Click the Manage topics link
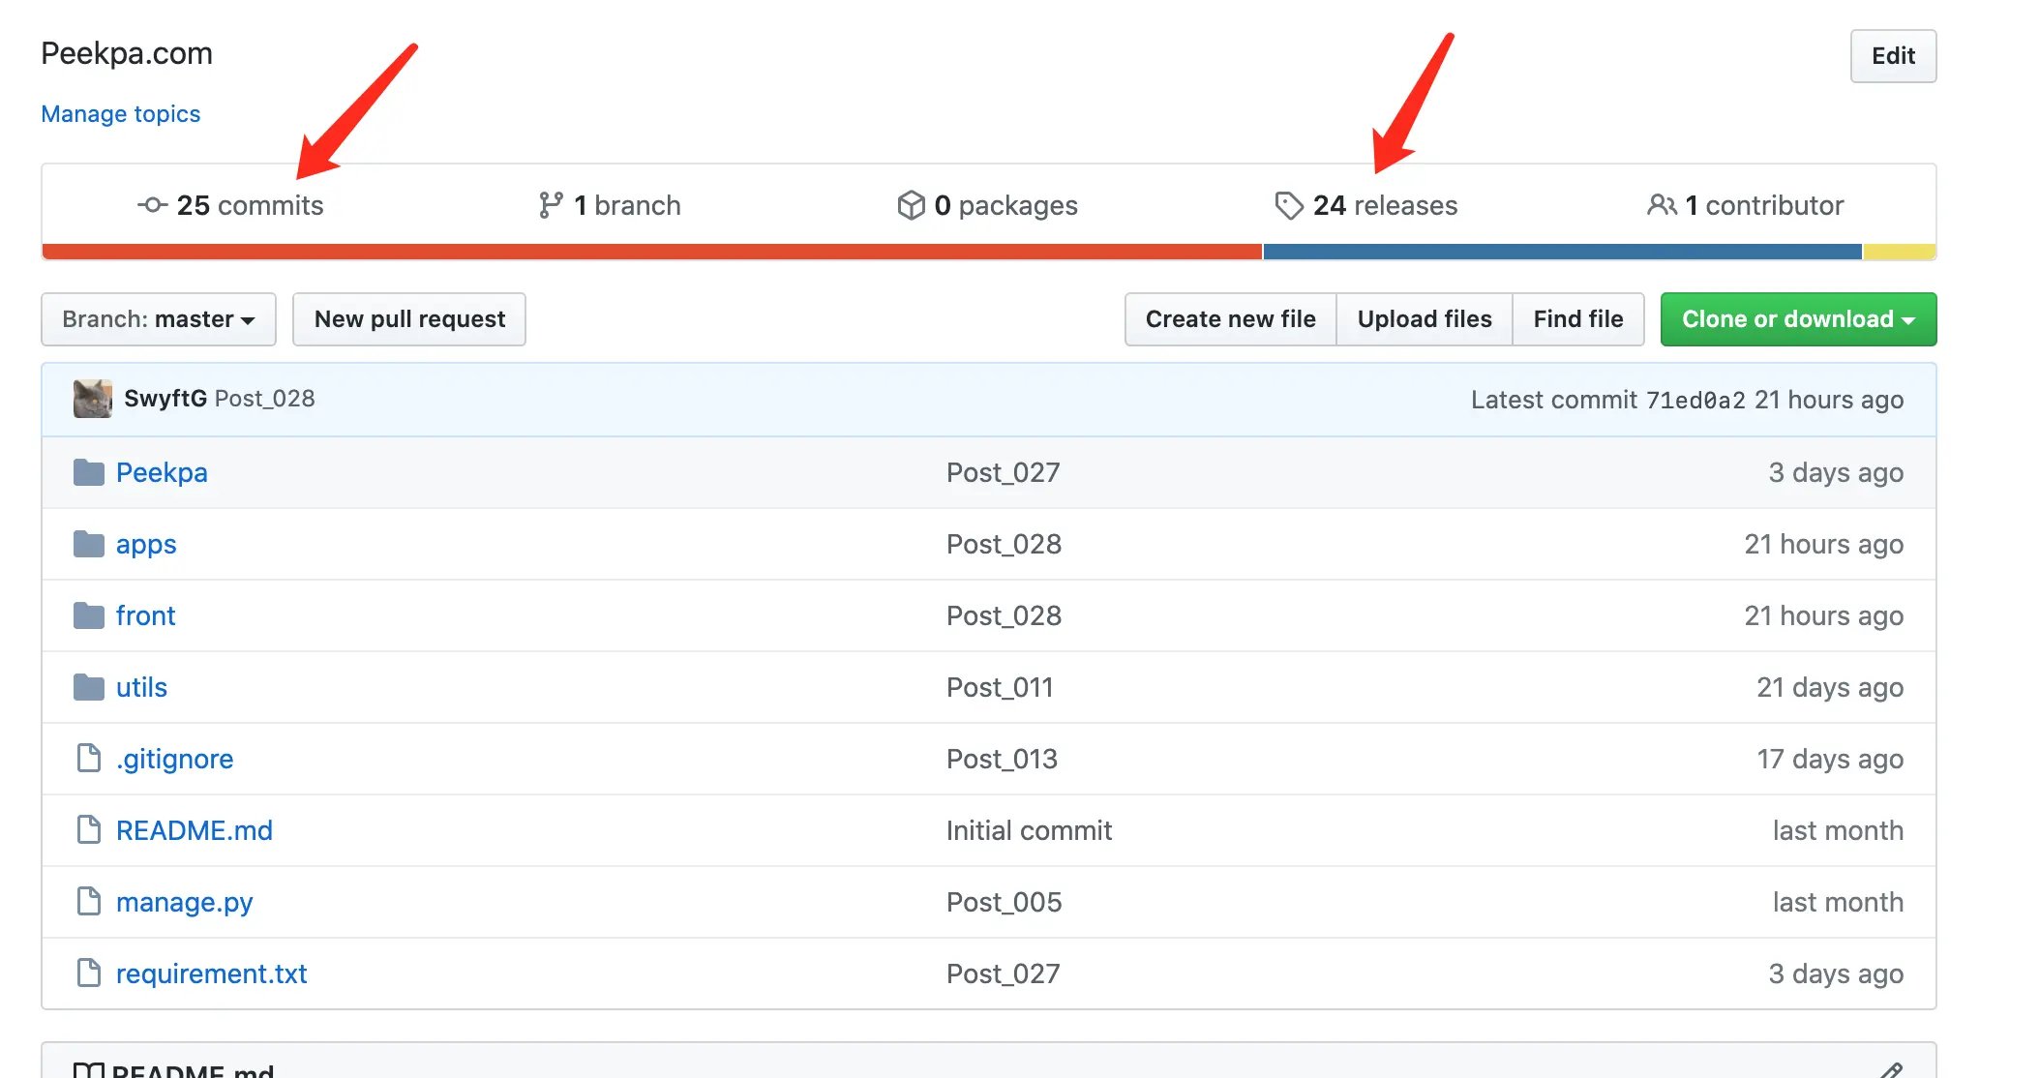The height and width of the screenshot is (1078, 2040). [x=121, y=114]
